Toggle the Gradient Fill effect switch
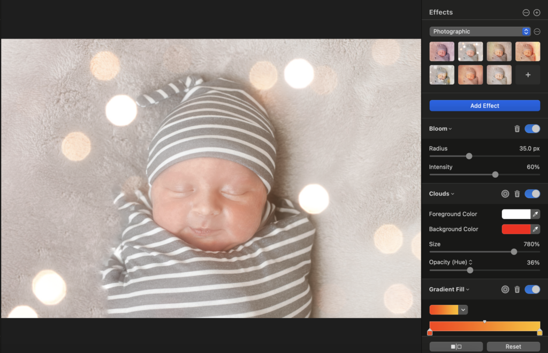The image size is (548, 353). click(532, 289)
